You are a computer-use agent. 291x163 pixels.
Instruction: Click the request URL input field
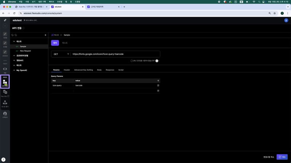point(115,54)
